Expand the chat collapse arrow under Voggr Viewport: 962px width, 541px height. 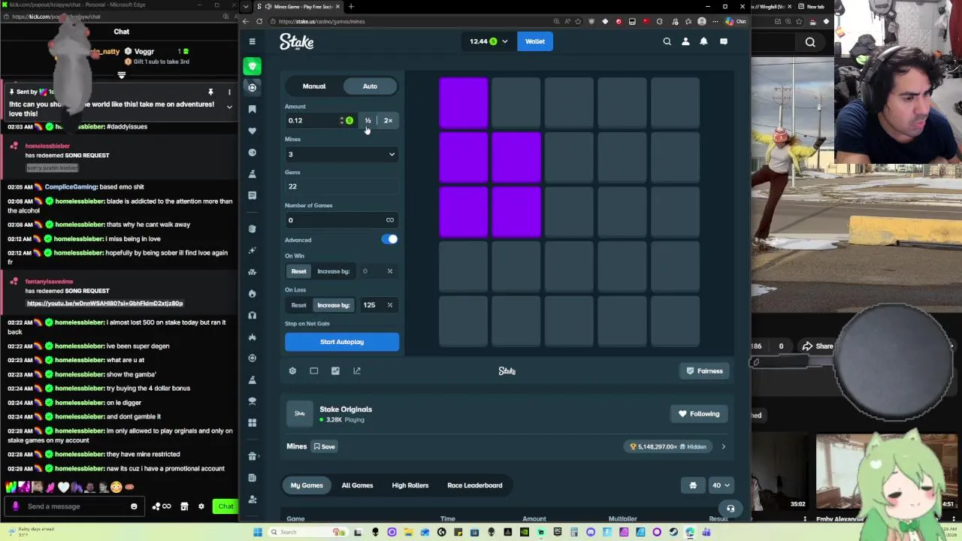121,75
